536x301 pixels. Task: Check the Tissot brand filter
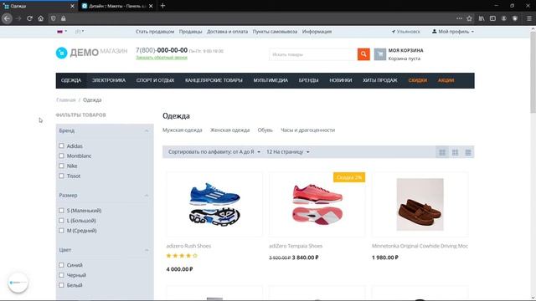(x=61, y=176)
